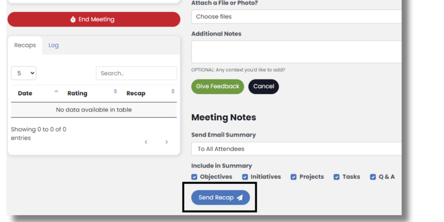This screenshot has height=222, width=444.
Task: Open the Send Email Summary dropdown
Action: [x=296, y=149]
